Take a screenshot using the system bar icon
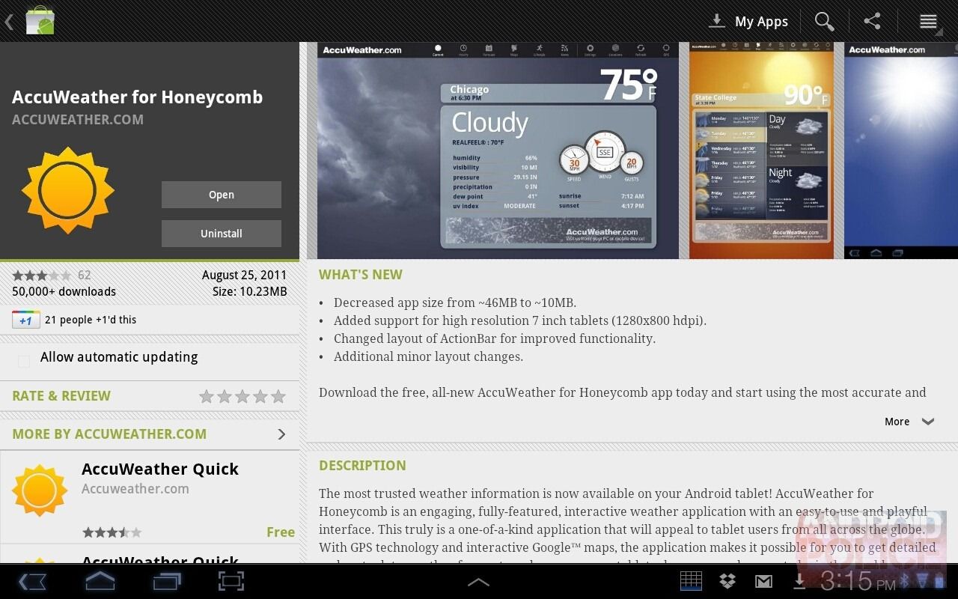Viewport: 958px width, 599px height. [231, 580]
